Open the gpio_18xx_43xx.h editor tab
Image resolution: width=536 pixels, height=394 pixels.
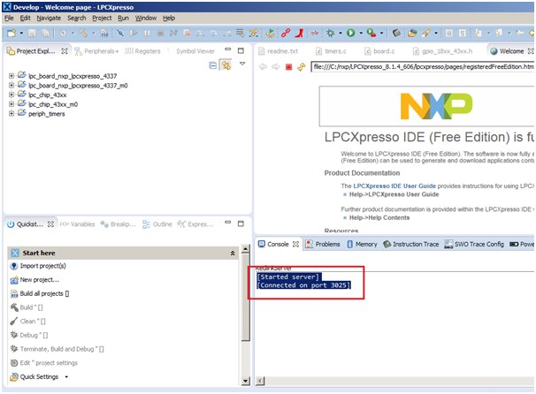(x=442, y=51)
